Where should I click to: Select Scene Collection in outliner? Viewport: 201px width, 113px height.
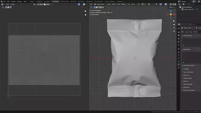pos(187,7)
